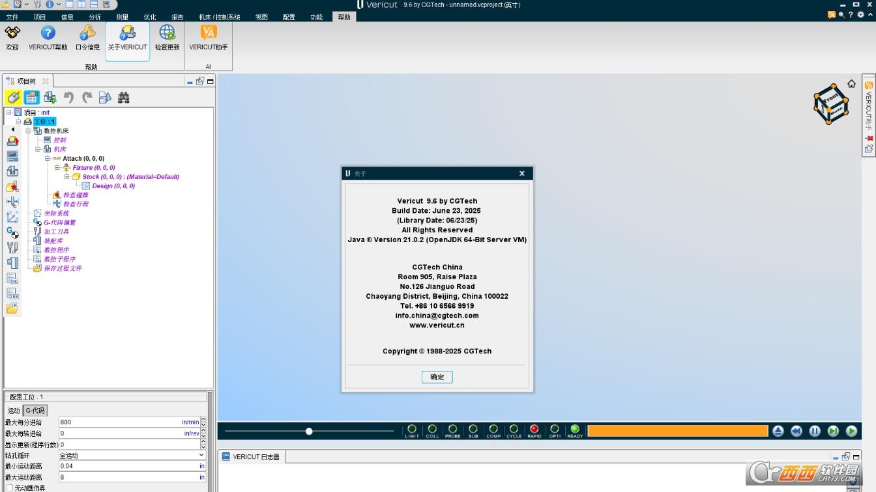This screenshot has width=876, height=492.
Task: Switch to the 视图 ribbon tab
Action: (x=261, y=17)
